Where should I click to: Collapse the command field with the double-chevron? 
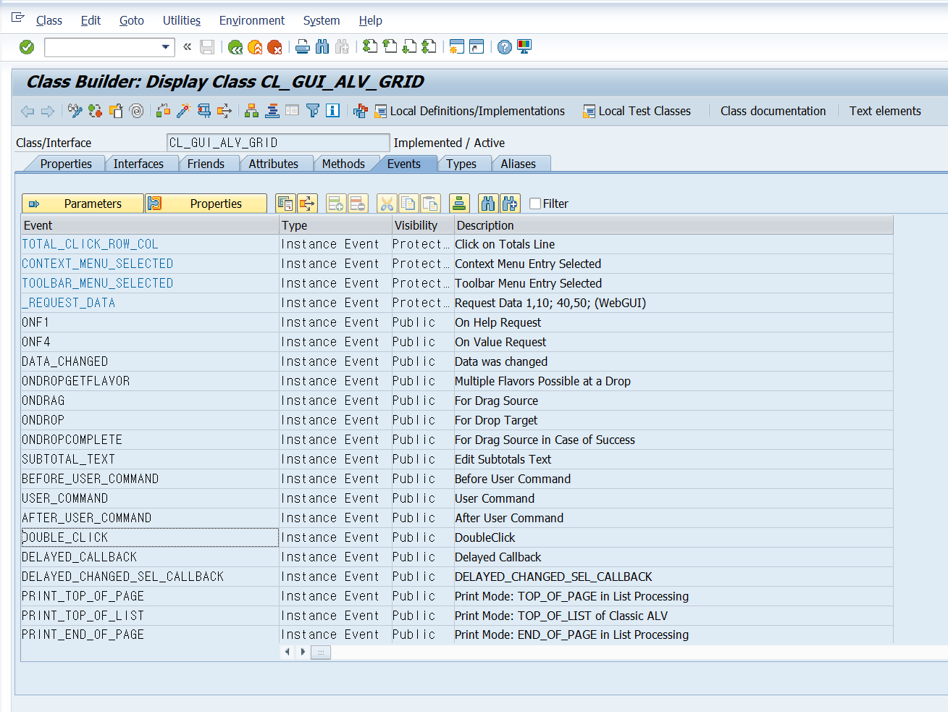click(x=188, y=47)
